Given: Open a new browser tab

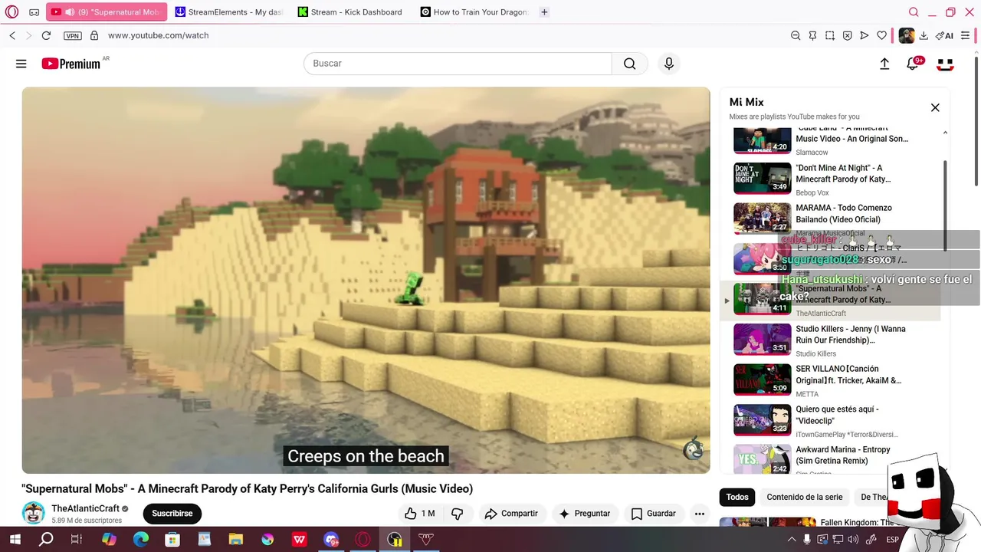Looking at the screenshot, I should pos(544,12).
